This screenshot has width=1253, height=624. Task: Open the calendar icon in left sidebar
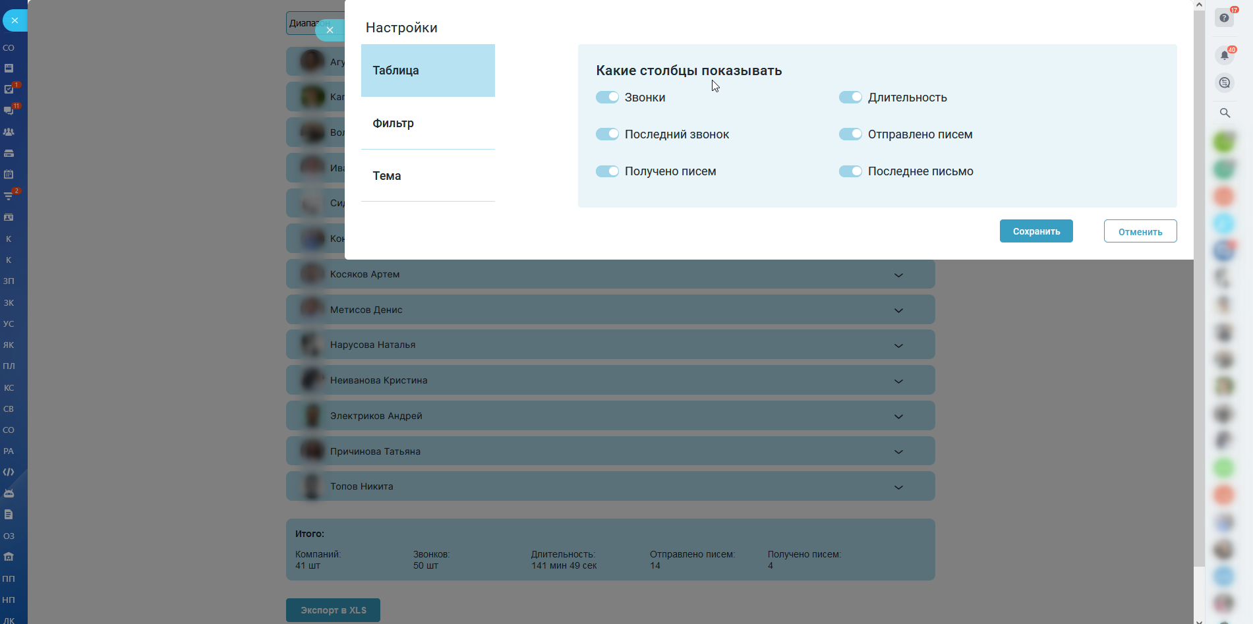(x=9, y=175)
